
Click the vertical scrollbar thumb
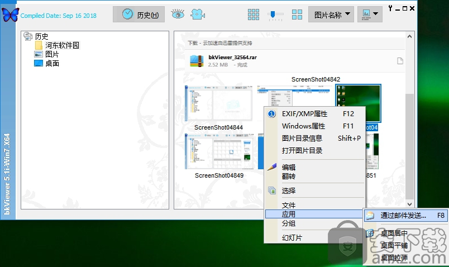[x=409, y=146]
